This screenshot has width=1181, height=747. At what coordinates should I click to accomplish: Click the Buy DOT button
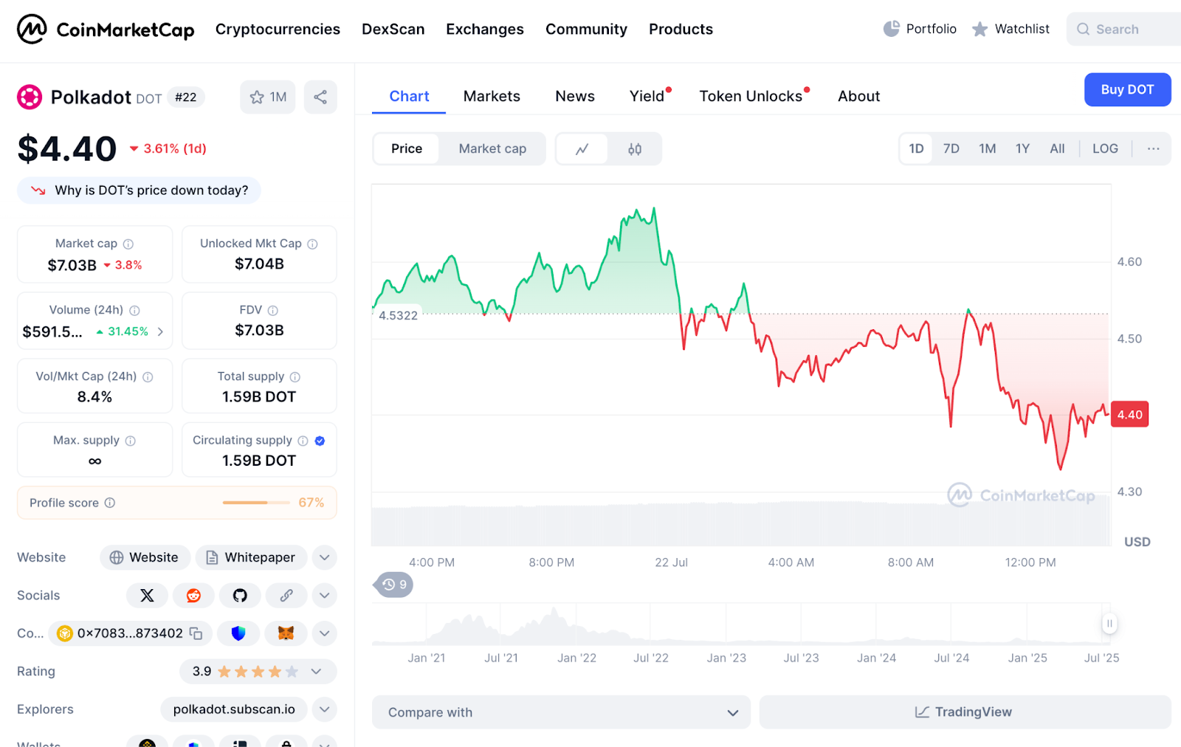click(x=1127, y=89)
